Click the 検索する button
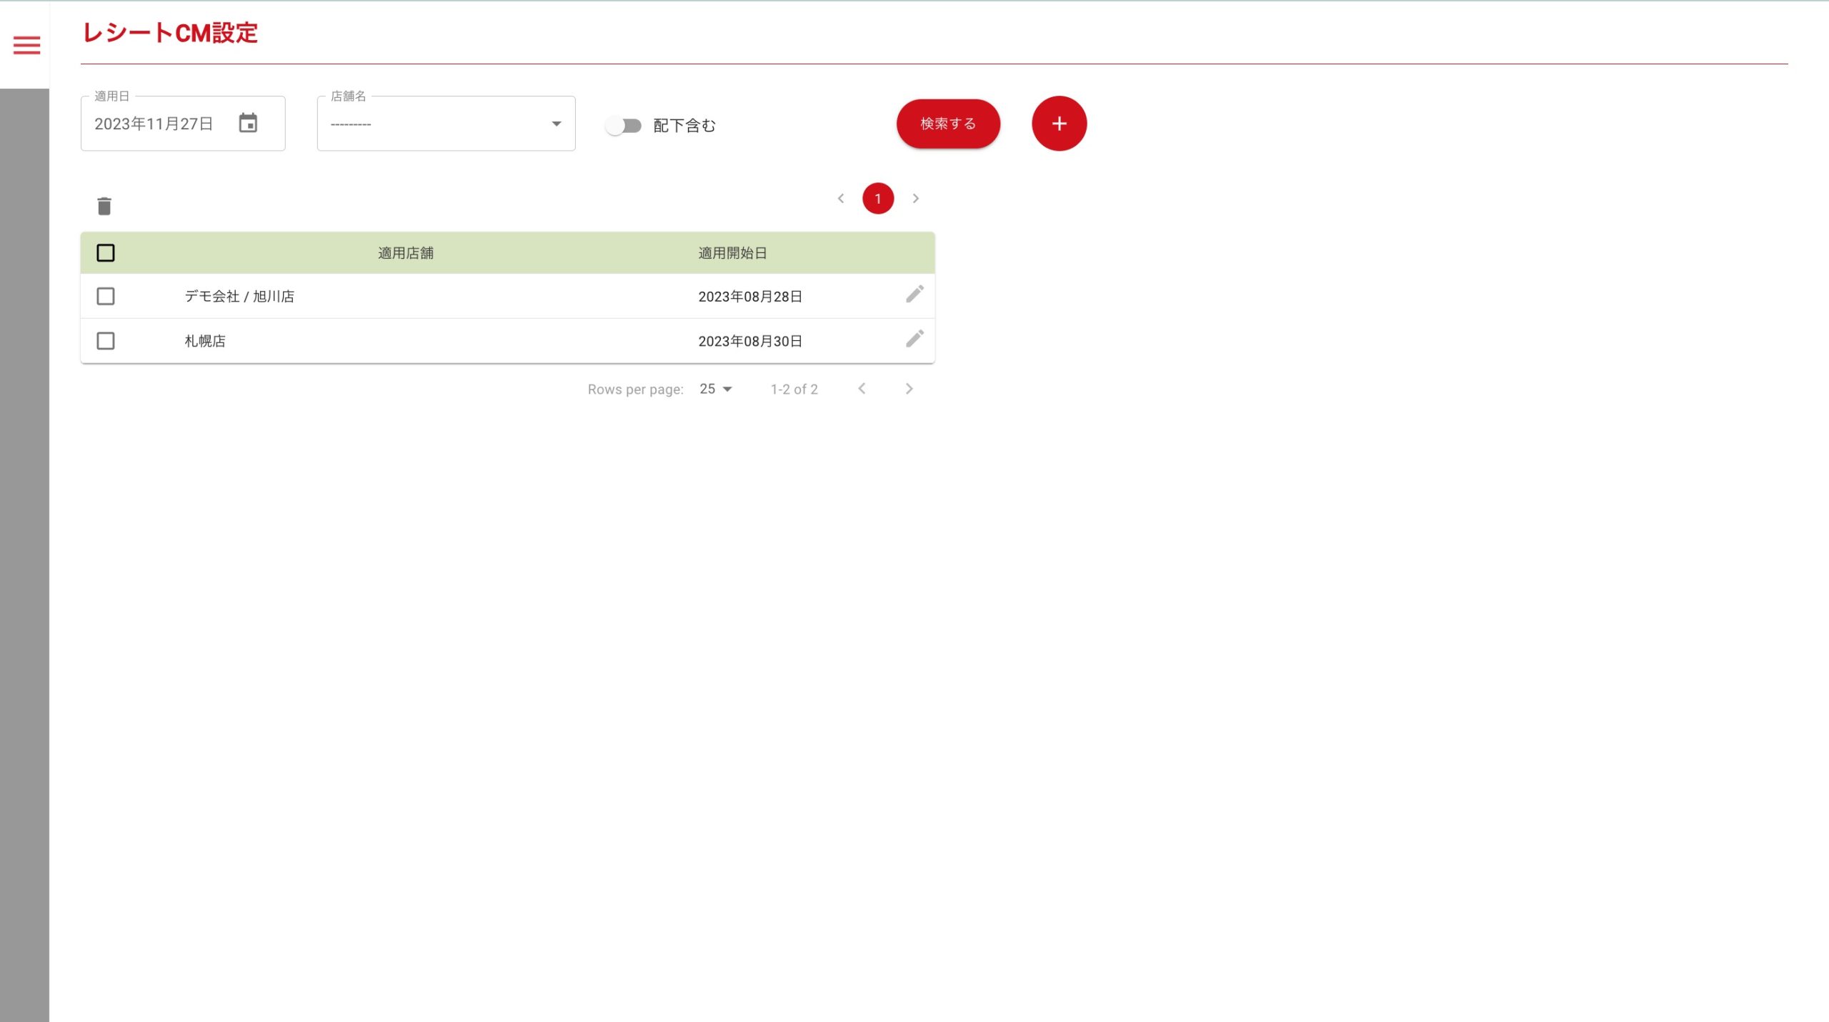 (x=948, y=124)
